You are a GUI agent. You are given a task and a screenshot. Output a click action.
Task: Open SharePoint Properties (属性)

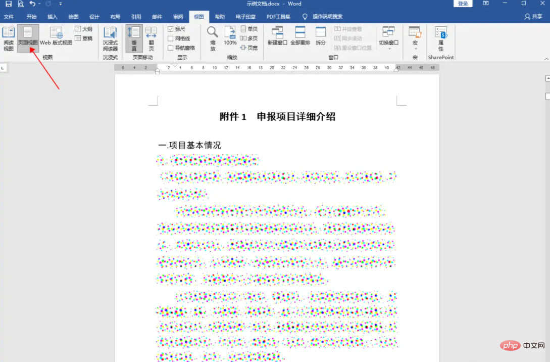(x=441, y=38)
